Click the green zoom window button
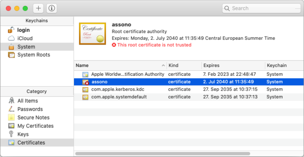This screenshot has width=304, height=157. [x=25, y=8]
